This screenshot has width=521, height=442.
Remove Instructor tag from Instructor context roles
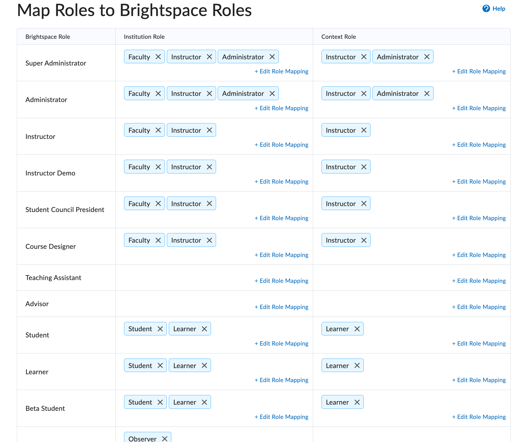pos(364,130)
